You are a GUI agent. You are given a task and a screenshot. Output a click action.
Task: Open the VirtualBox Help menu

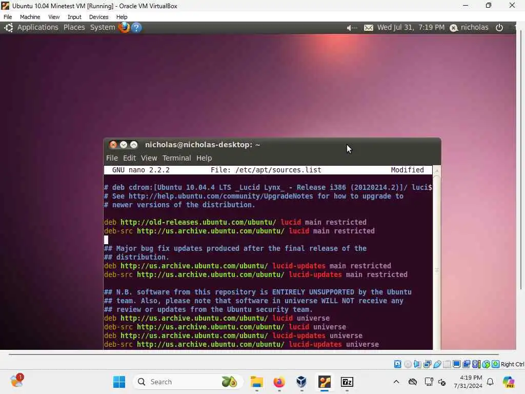point(122,17)
